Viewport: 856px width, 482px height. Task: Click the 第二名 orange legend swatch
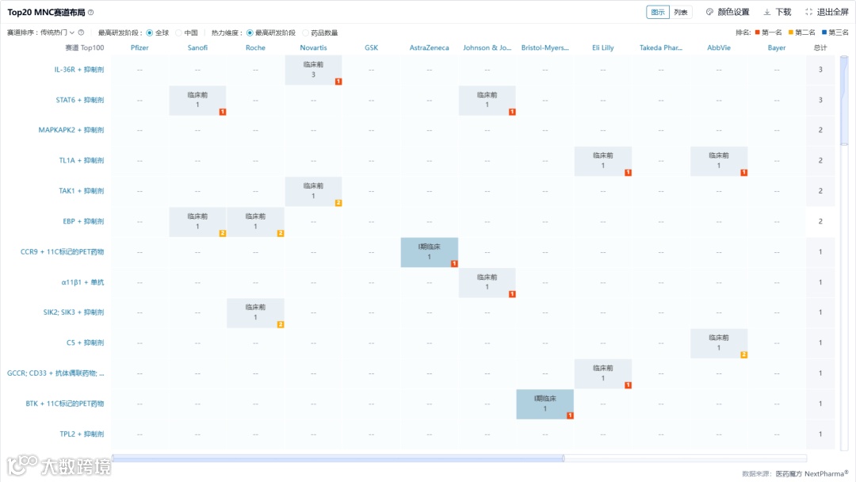pos(790,33)
